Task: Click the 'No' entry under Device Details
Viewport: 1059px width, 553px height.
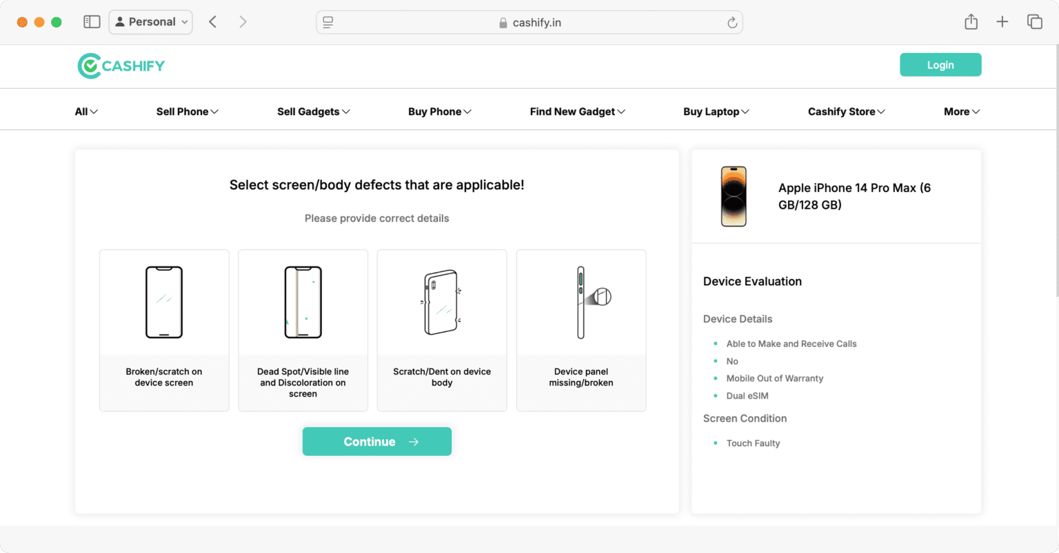Action: 732,361
